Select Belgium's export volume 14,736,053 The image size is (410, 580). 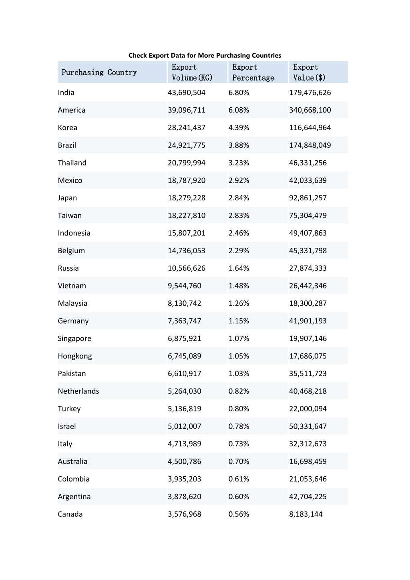[x=187, y=251]
